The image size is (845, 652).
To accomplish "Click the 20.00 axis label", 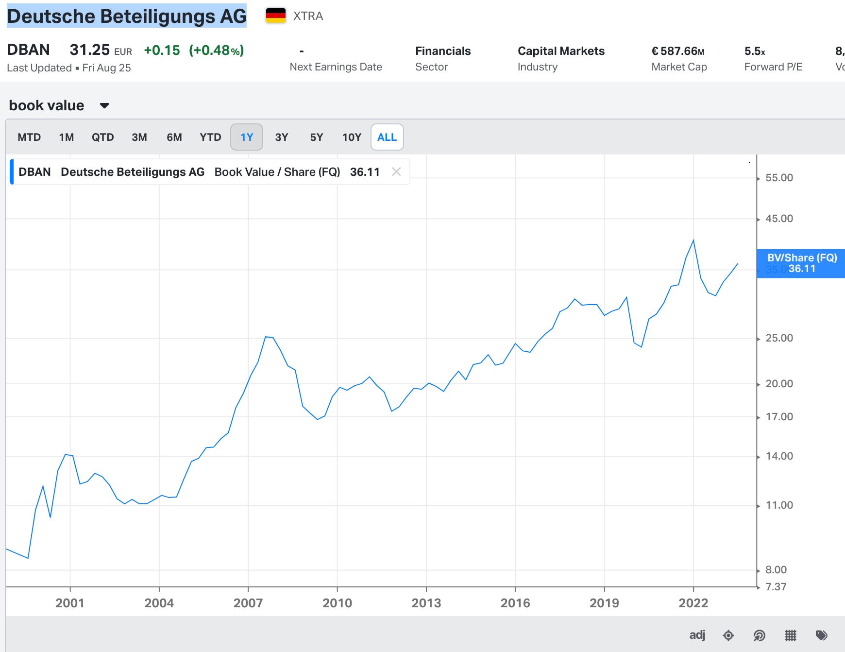I will click(x=779, y=384).
